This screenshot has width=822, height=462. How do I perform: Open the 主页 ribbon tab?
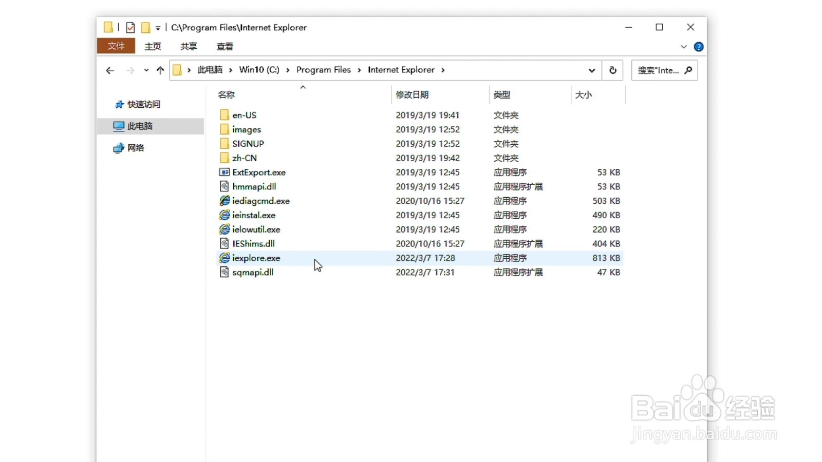[x=153, y=47]
